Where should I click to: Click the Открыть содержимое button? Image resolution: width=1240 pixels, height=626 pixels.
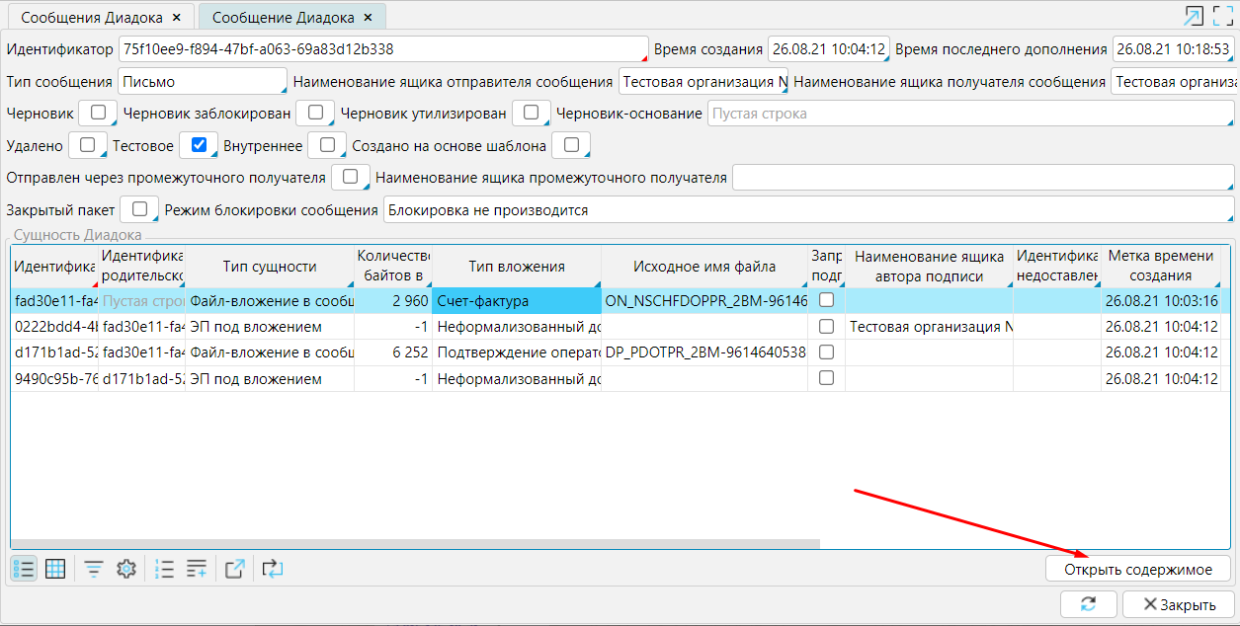click(x=1137, y=569)
